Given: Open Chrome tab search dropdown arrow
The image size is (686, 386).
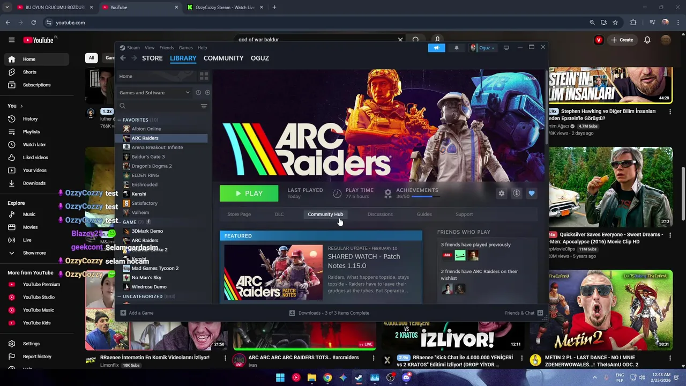Looking at the screenshot, I should point(7,8).
